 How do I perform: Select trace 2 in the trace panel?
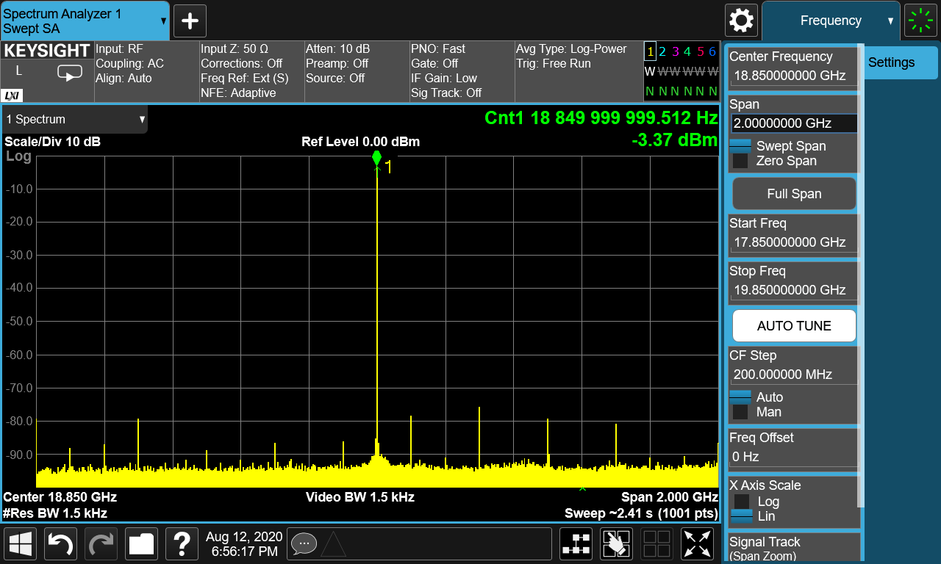662,51
